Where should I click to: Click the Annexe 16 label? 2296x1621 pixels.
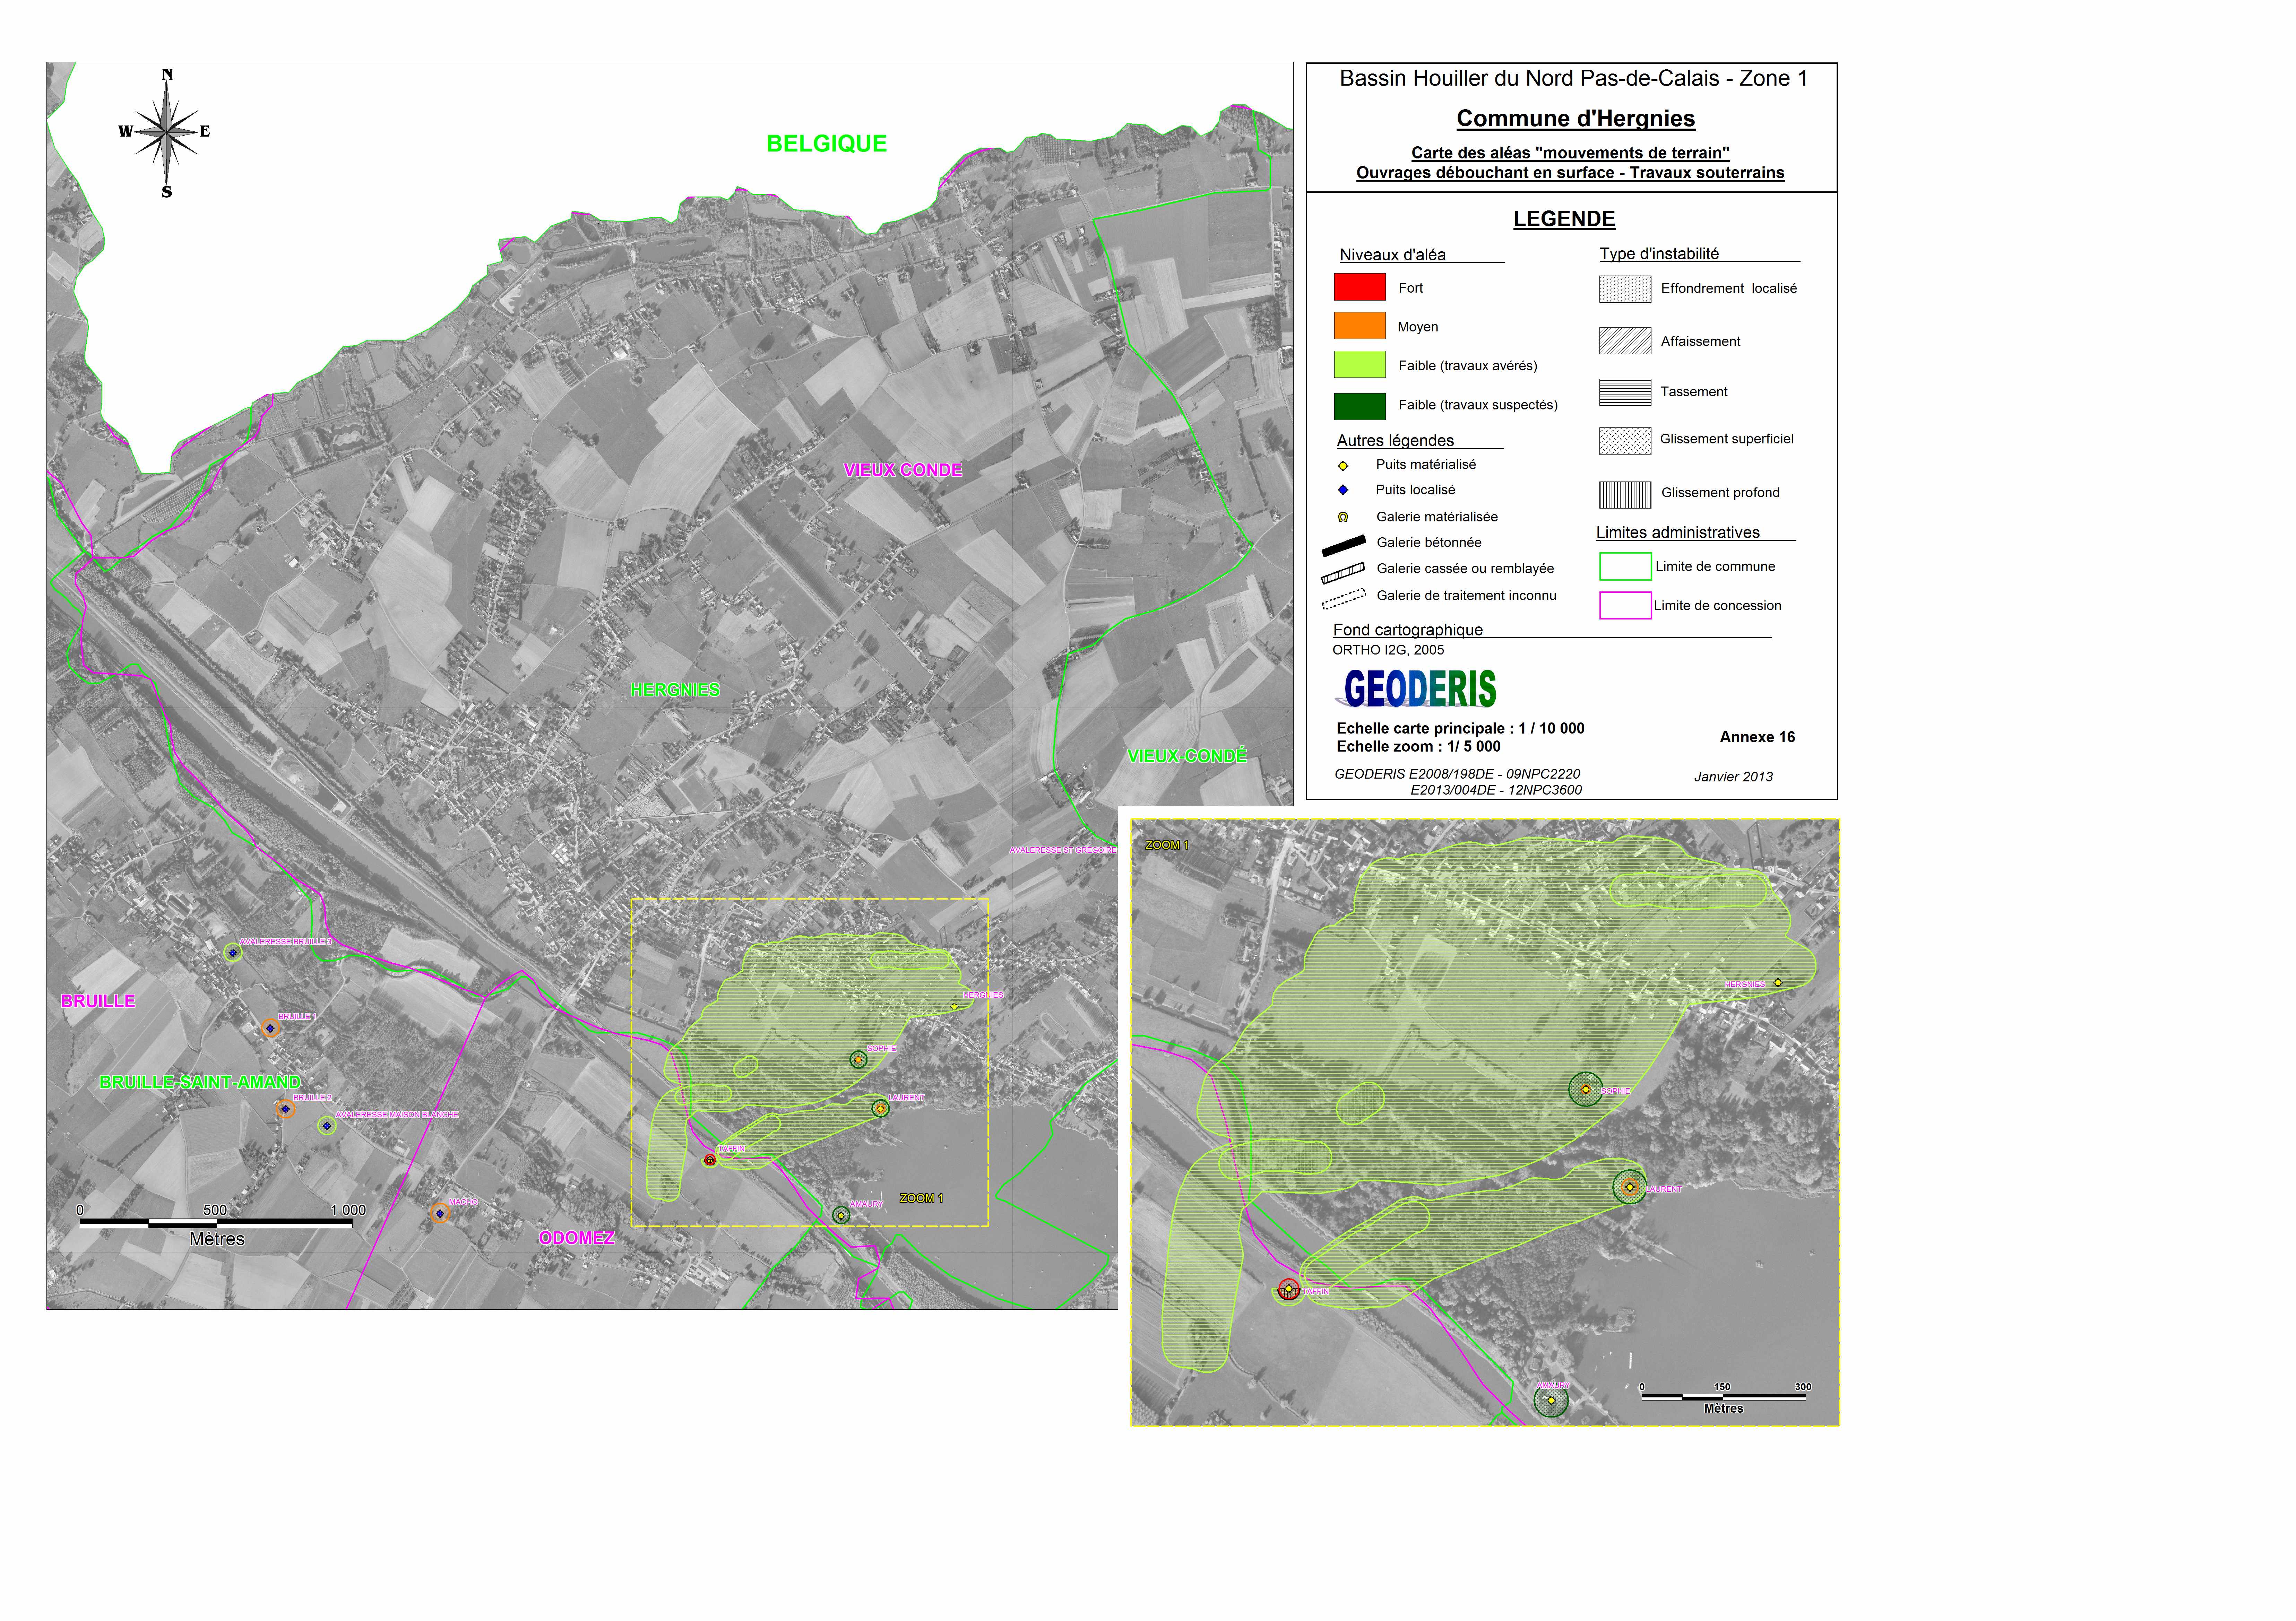[1757, 737]
